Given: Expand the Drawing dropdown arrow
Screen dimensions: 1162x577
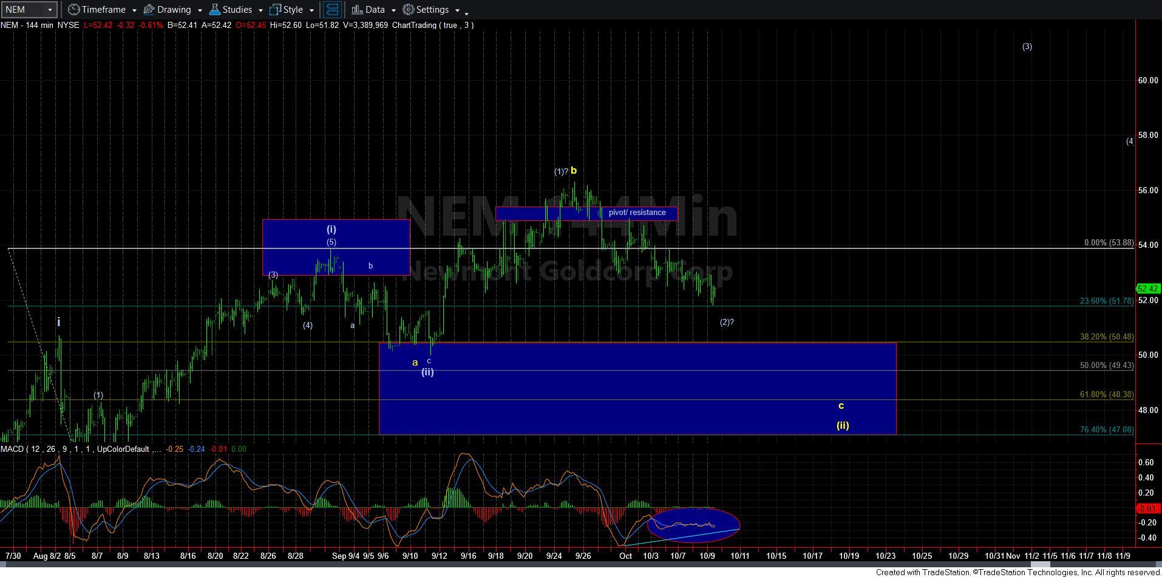Looking at the screenshot, I should pos(200,10).
